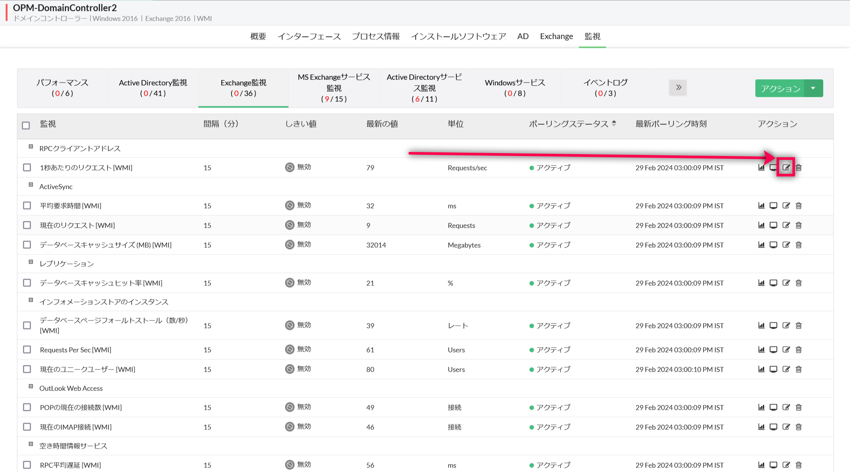The width and height of the screenshot is (850, 472).
Task: Collapse the ActiveSync group
Action: point(31,185)
